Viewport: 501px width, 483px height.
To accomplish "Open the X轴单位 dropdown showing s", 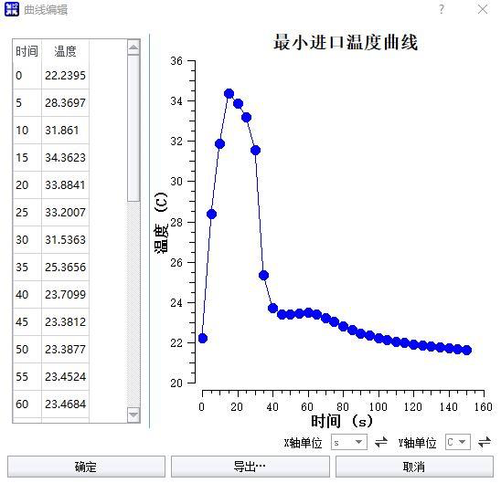I will 349,442.
